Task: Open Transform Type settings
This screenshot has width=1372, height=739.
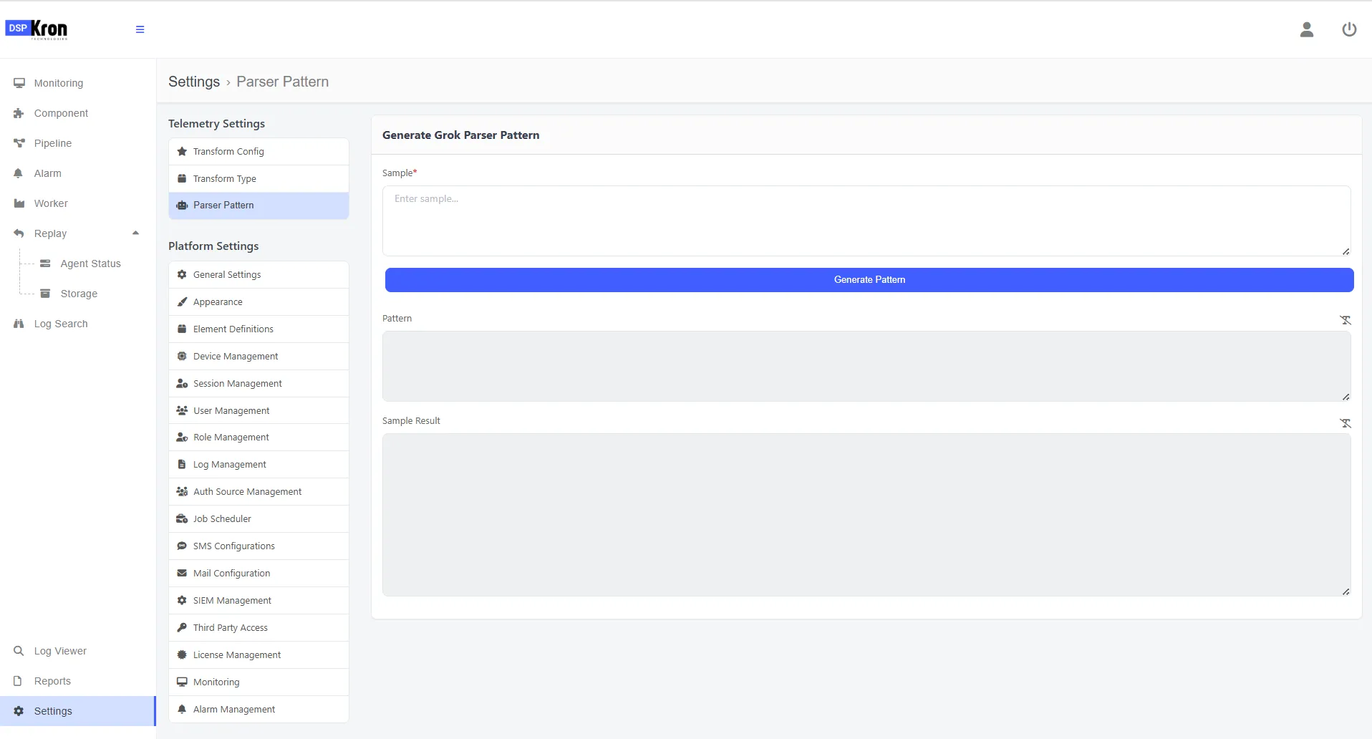Action: pyautogui.click(x=259, y=179)
